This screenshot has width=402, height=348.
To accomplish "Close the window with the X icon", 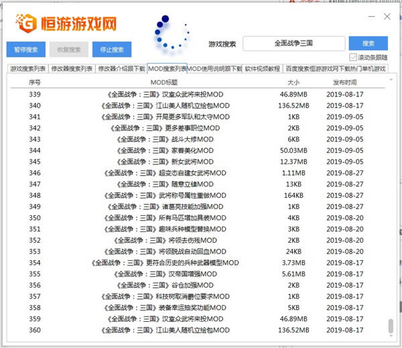I will [x=387, y=17].
